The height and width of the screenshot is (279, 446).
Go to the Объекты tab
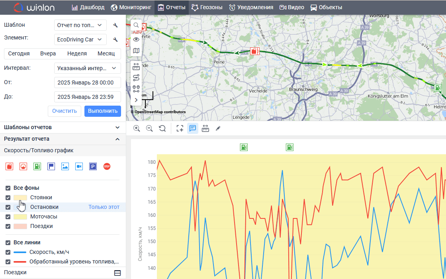point(326,8)
